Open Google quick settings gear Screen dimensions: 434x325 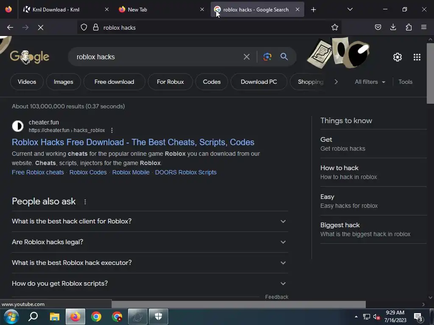398,57
